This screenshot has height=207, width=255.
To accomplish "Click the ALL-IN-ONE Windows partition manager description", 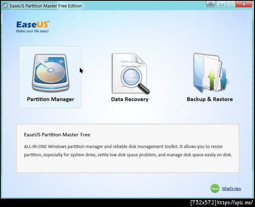I will pos(128,150).
